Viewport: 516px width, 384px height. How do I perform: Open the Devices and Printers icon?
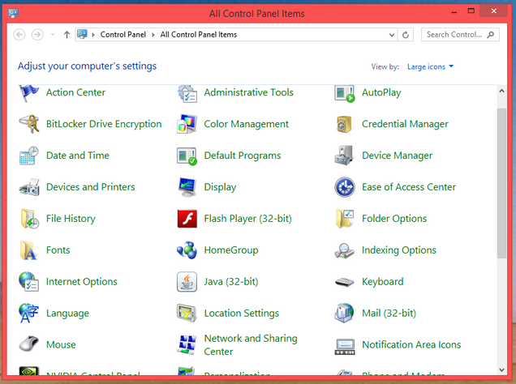[29, 187]
